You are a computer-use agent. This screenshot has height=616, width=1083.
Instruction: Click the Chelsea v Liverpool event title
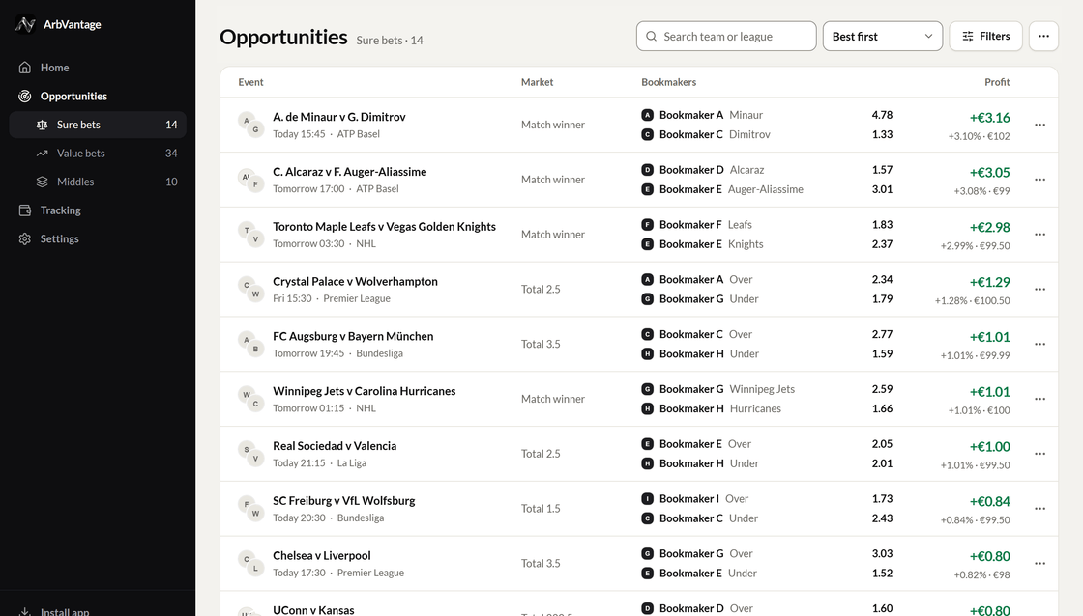click(x=322, y=555)
